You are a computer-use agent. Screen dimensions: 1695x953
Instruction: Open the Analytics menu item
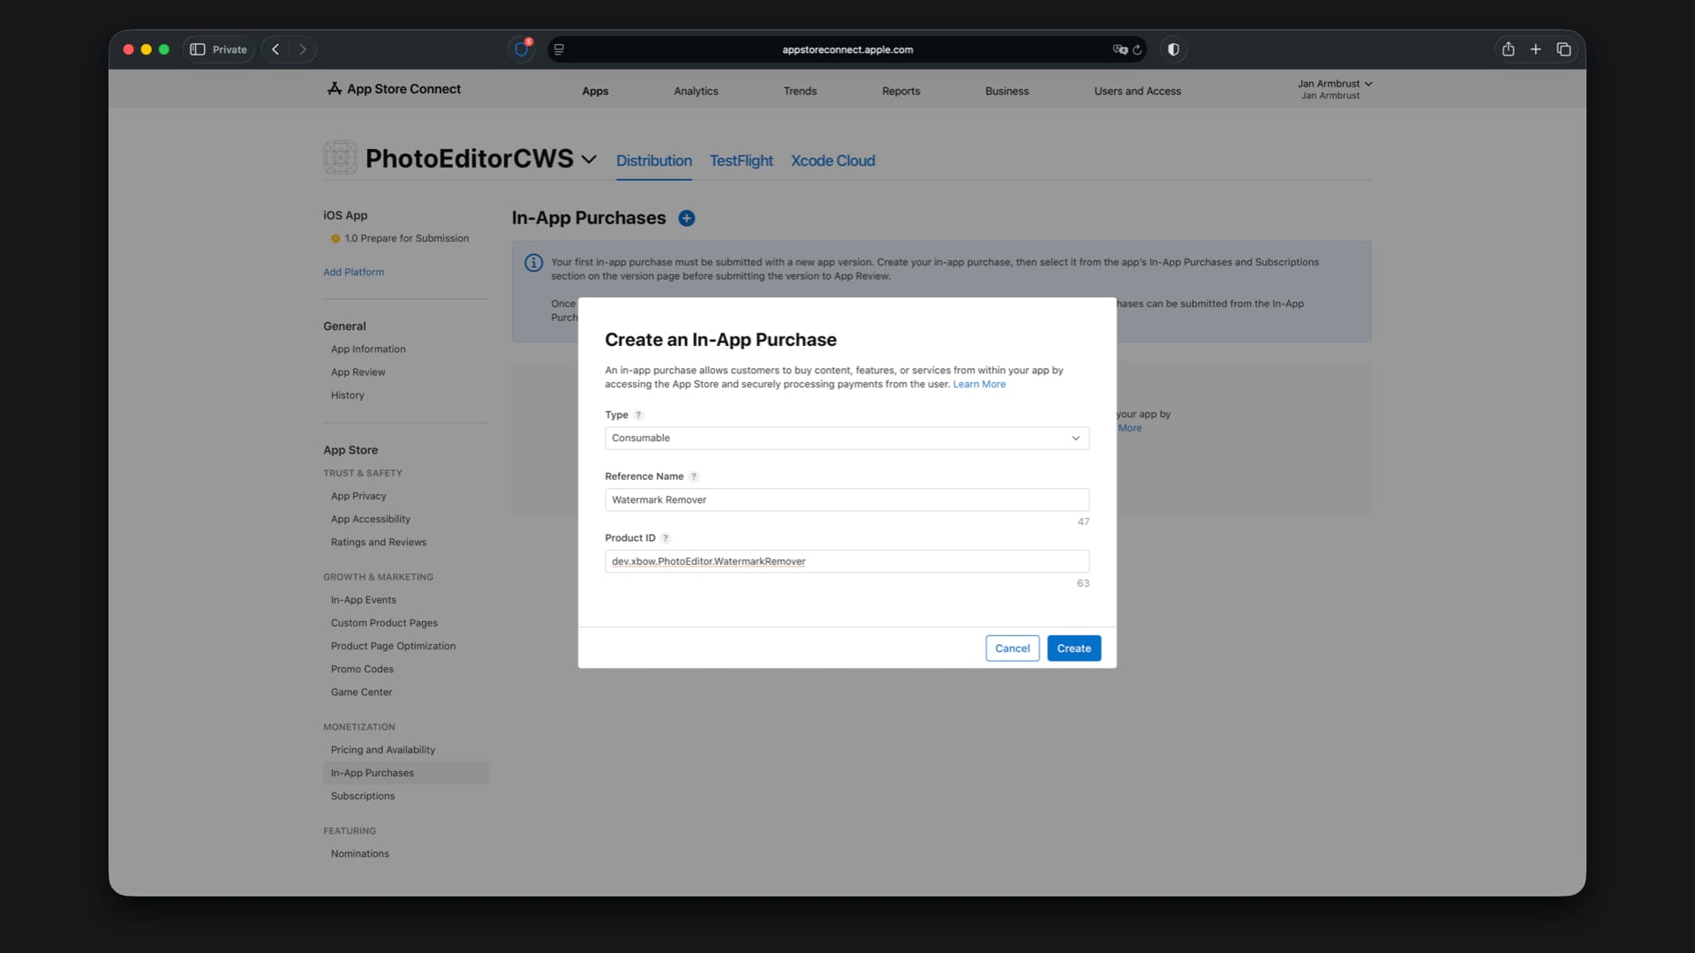pos(696,91)
